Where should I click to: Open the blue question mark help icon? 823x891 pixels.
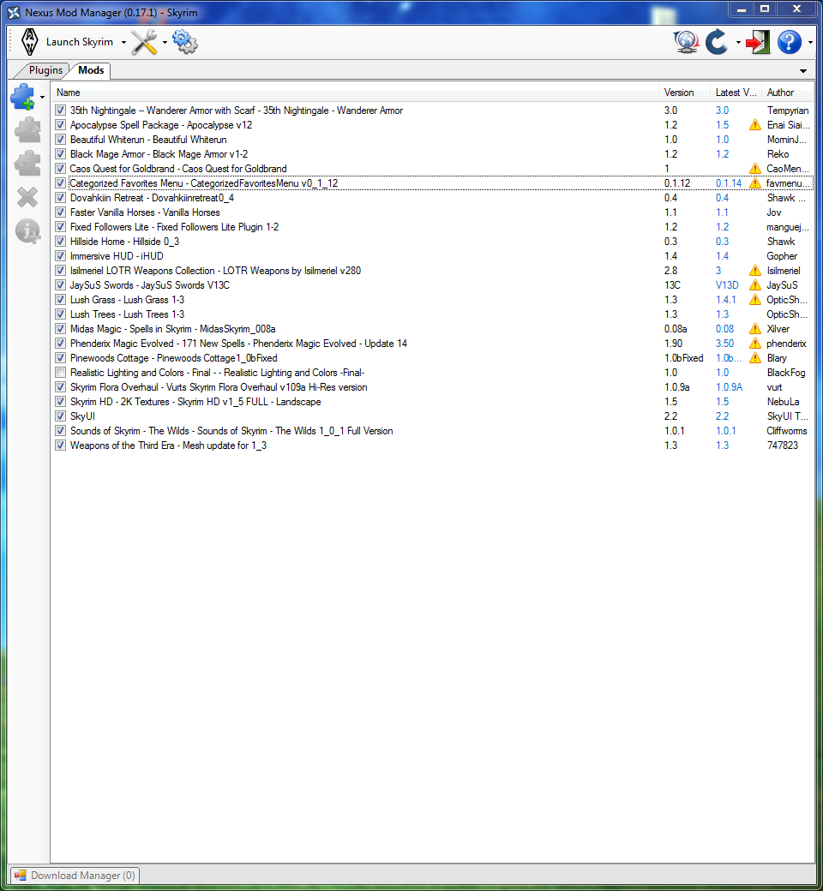790,42
